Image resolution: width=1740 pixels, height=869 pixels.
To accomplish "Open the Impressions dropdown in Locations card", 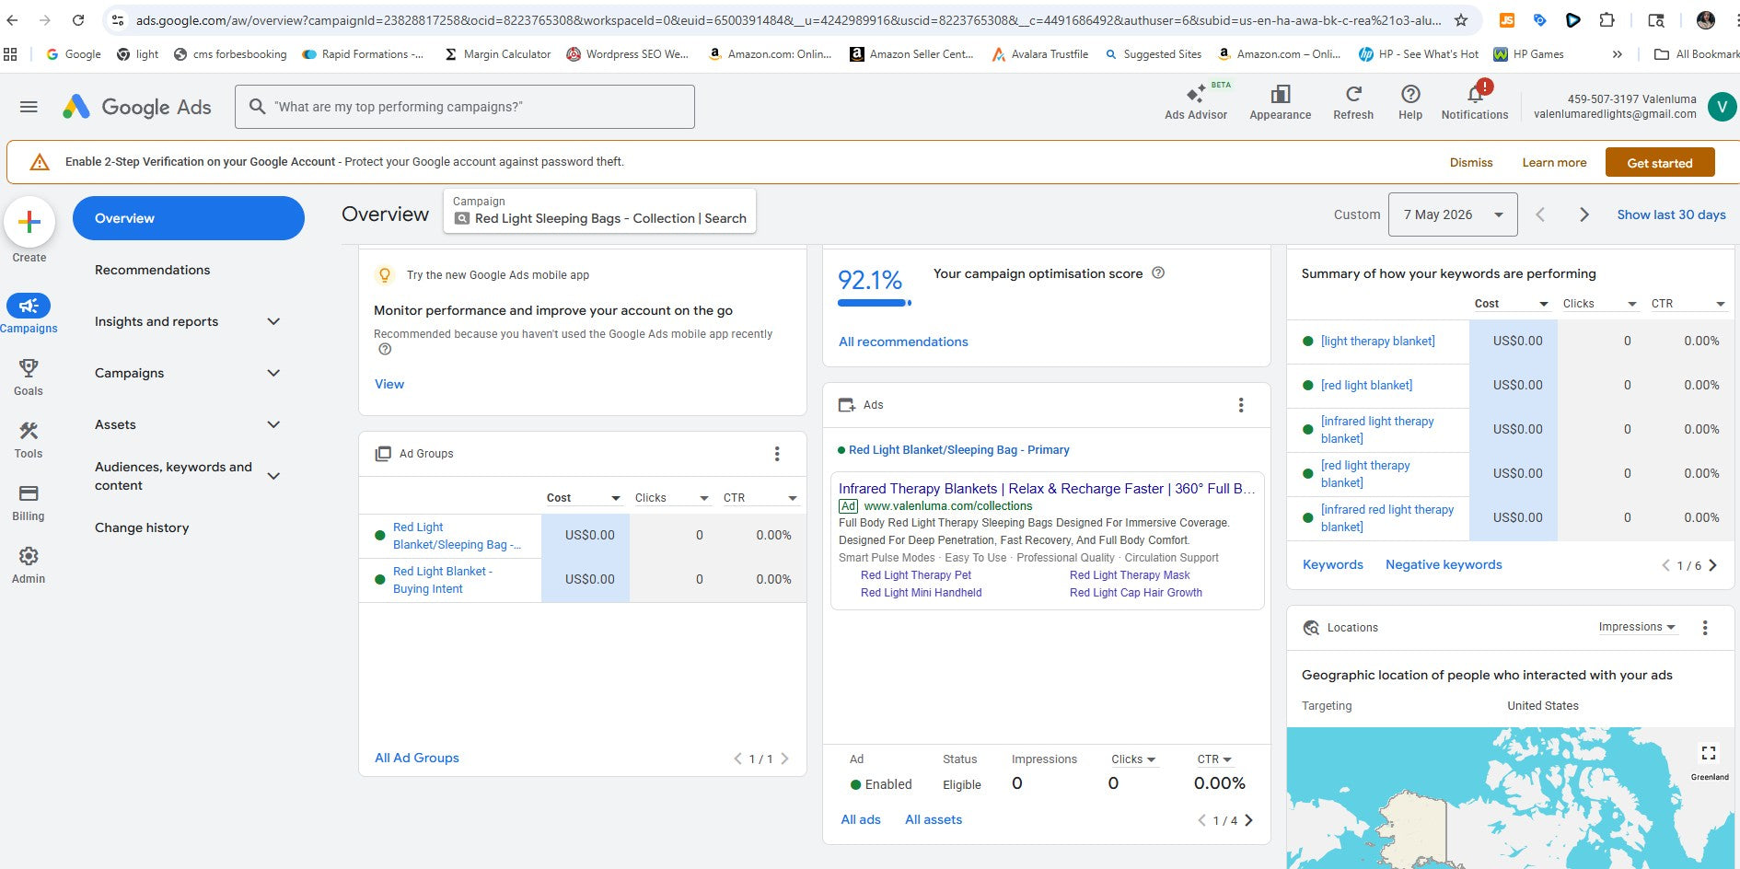I will click(1636, 627).
